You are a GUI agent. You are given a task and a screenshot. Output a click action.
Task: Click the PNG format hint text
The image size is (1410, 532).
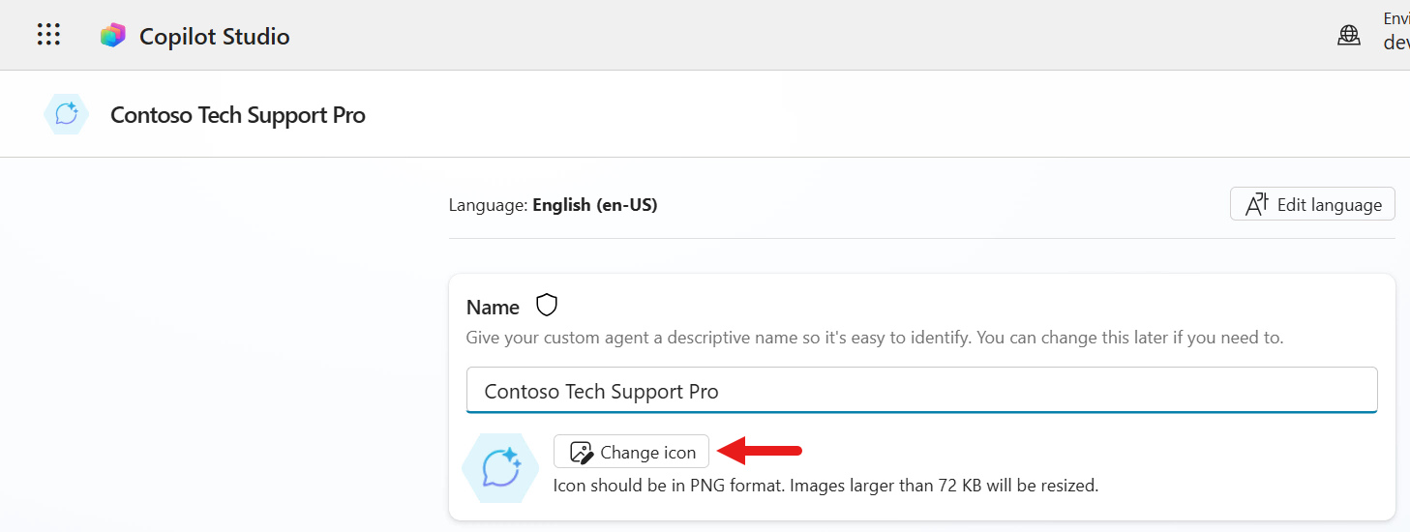(825, 486)
